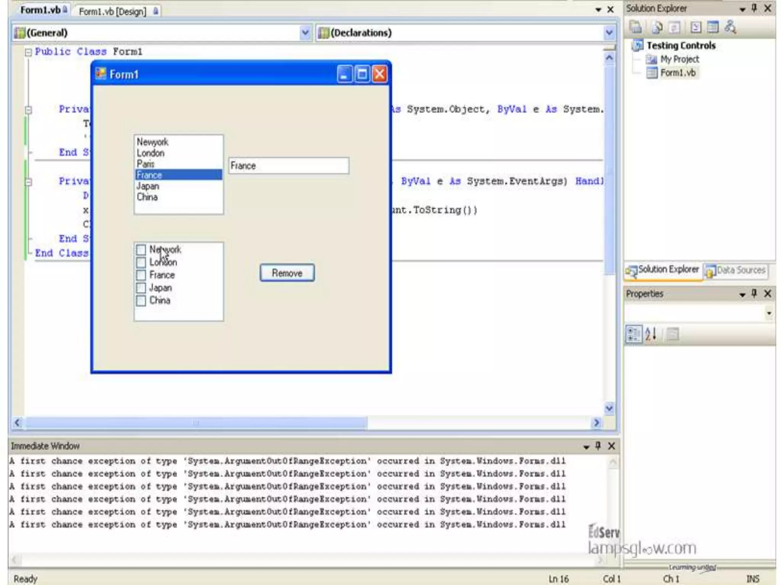Viewport: 781px width, 585px height.
Task: Collapse the first Private Sub code block
Action: point(28,110)
